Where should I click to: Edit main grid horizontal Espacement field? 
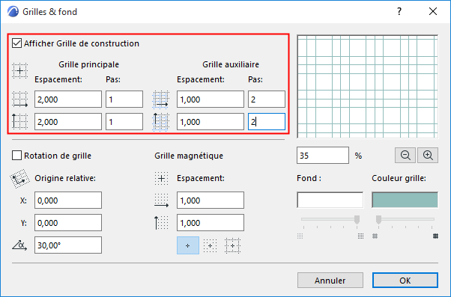click(68, 99)
